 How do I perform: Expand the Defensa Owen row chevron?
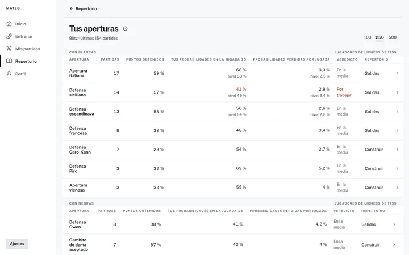coord(394,224)
